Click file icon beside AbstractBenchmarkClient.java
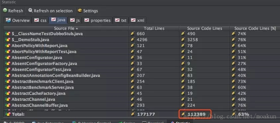 (x=8, y=82)
